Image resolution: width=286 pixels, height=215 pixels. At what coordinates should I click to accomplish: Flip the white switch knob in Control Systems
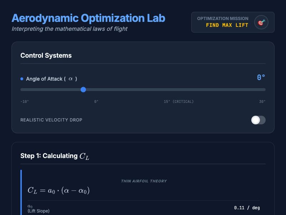pyautogui.click(x=255, y=120)
